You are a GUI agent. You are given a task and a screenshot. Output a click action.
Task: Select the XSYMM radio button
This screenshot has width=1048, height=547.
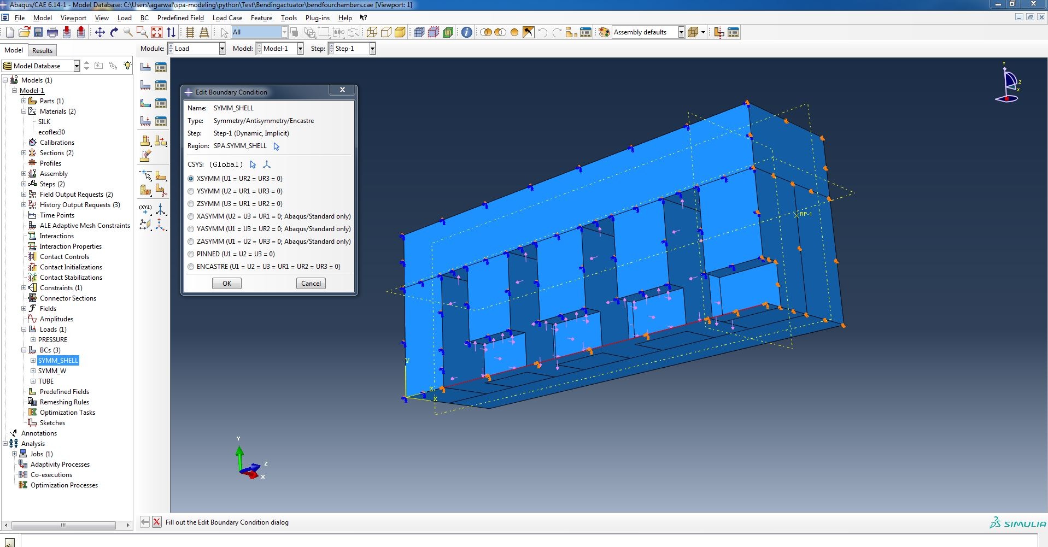tap(191, 179)
